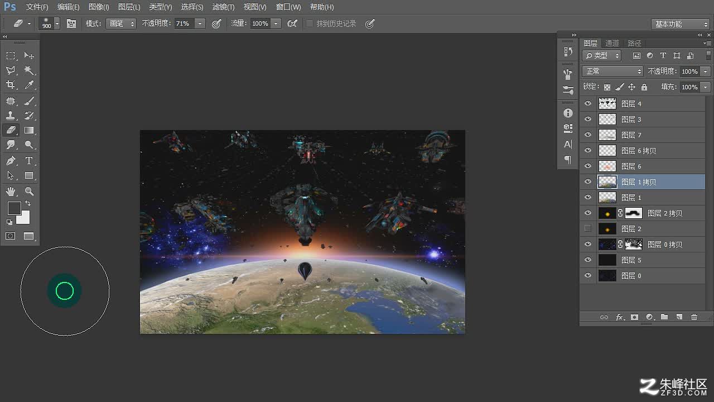Select the Smudge tool
The width and height of the screenshot is (714, 402).
point(11,145)
